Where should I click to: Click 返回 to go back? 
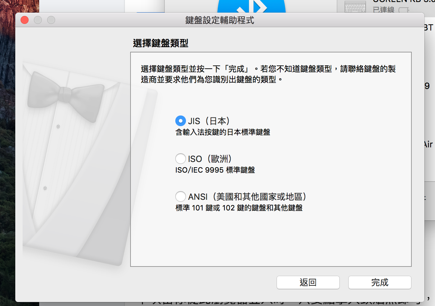tap(307, 282)
